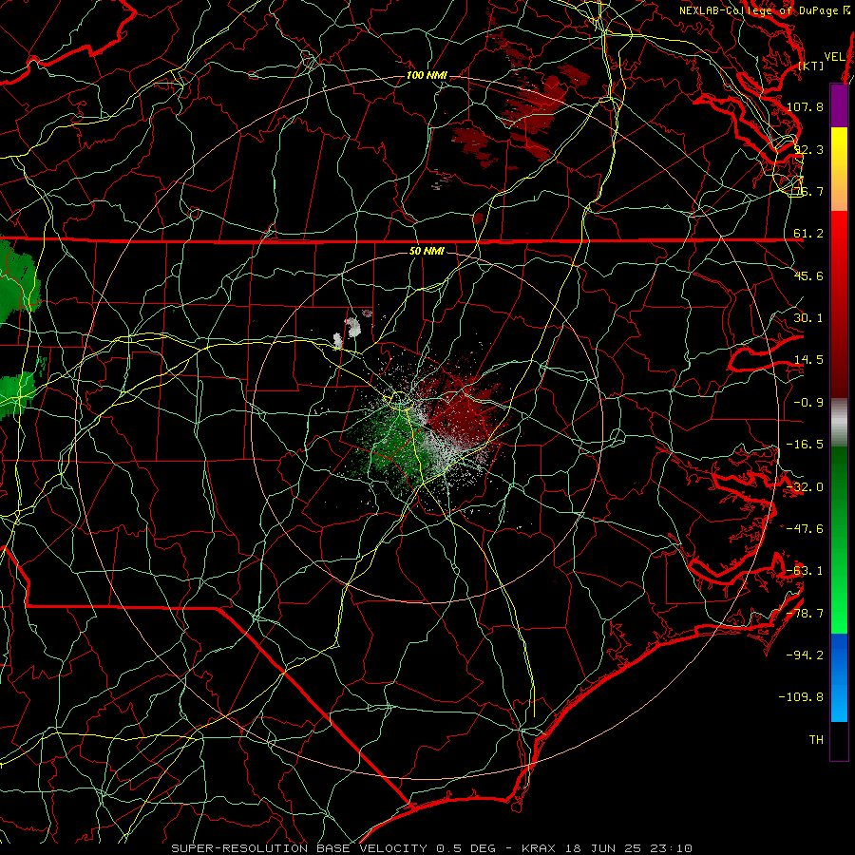The height and width of the screenshot is (855, 855).
Task: Click the [KT] units label
Action: [x=811, y=66]
